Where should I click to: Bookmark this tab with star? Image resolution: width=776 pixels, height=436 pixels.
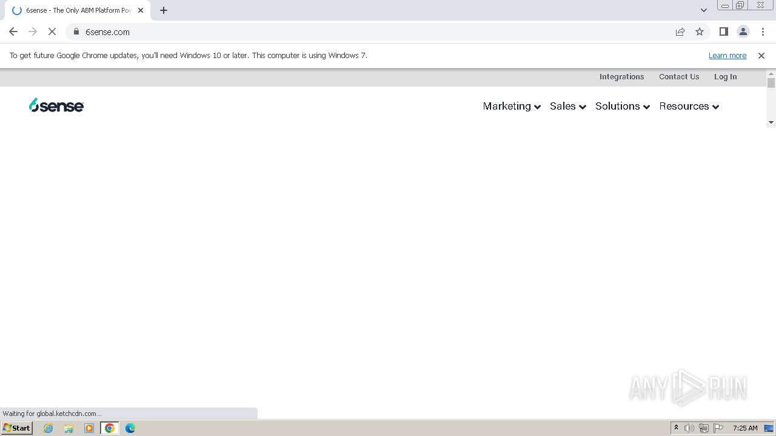tap(700, 31)
